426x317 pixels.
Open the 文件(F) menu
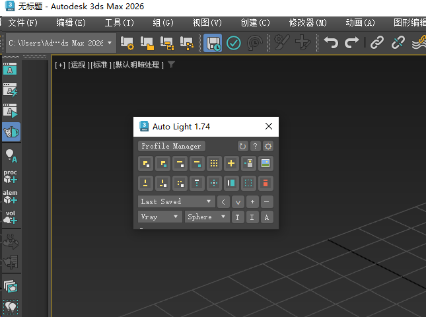pos(23,23)
